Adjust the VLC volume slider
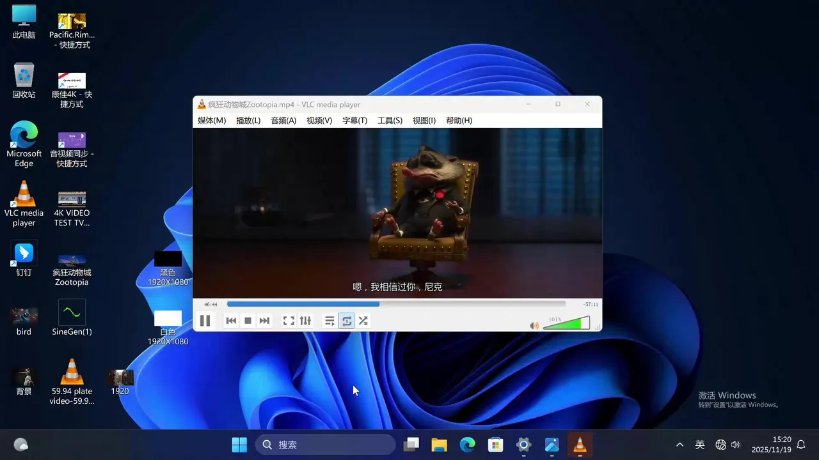This screenshot has height=460, width=819. point(566,323)
